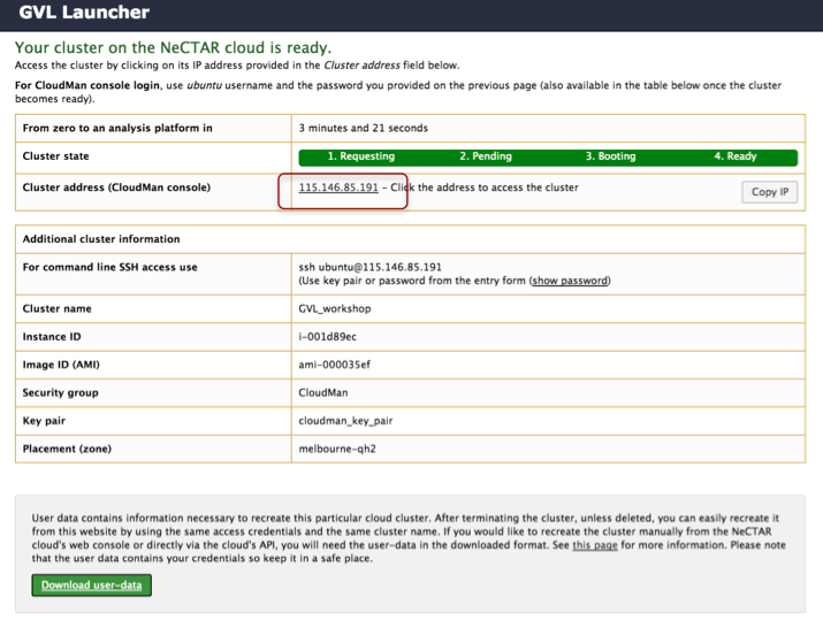The width and height of the screenshot is (823, 620).
Task: Click the '3 minutes and 21 seconds' value
Action: click(363, 128)
